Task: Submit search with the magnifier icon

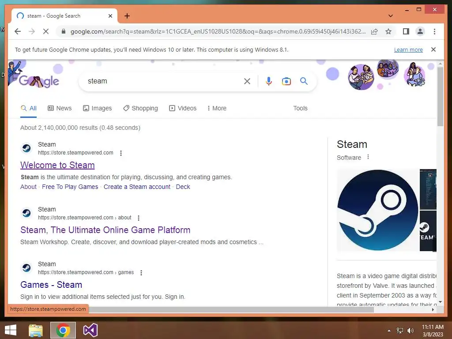Action: pyautogui.click(x=304, y=81)
